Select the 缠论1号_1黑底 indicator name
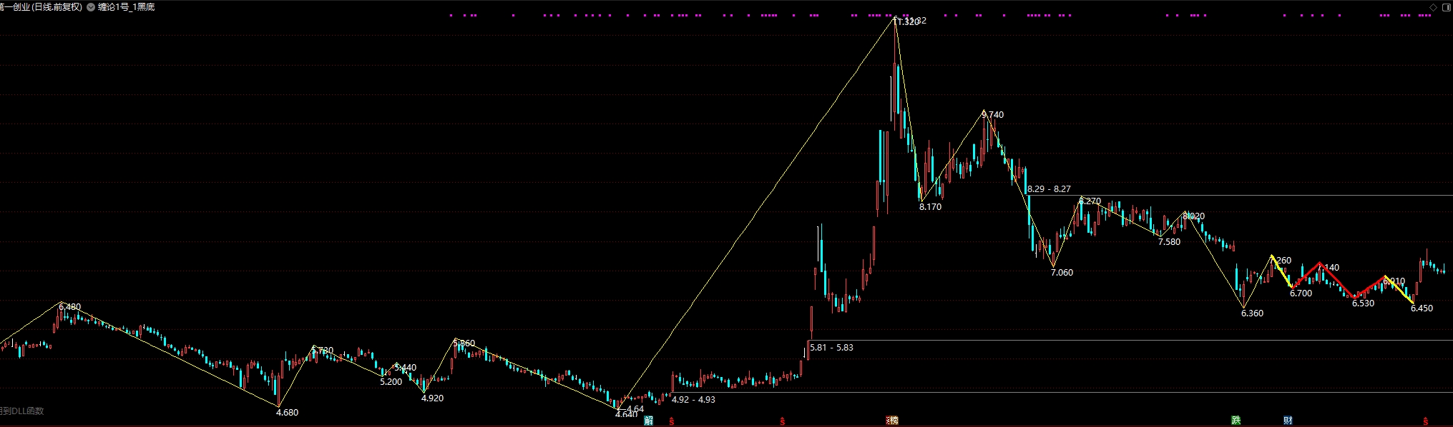The image size is (1453, 427). [x=127, y=7]
